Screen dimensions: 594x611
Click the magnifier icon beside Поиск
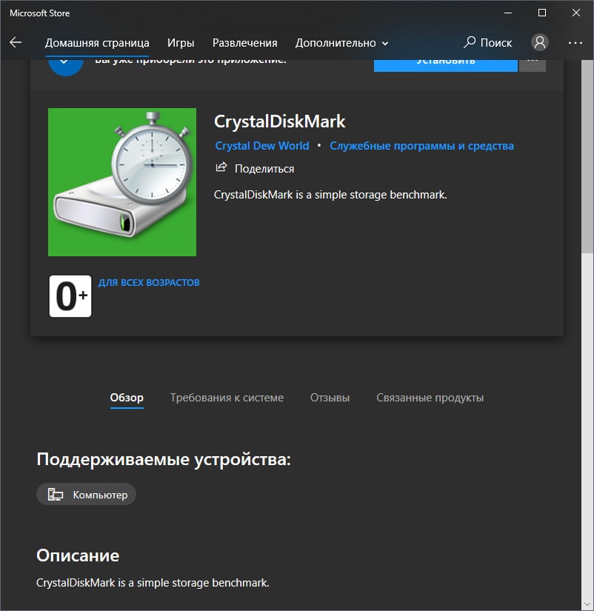[x=470, y=42]
